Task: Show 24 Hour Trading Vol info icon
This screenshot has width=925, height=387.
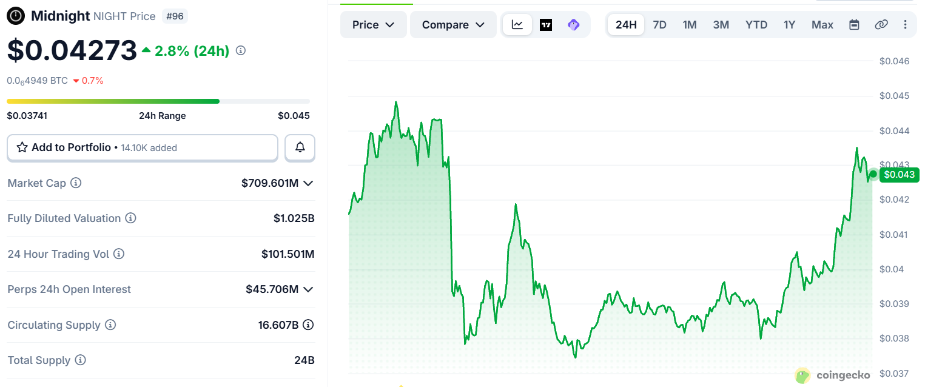Action: click(x=119, y=254)
